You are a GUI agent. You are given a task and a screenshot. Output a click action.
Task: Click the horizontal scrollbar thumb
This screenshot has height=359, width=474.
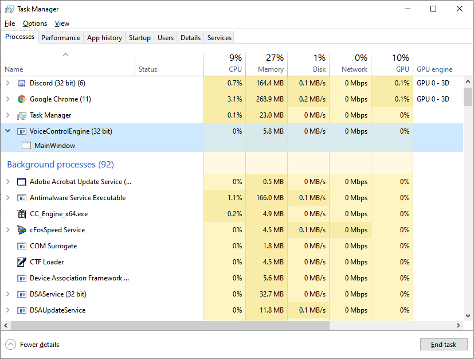click(x=170, y=325)
